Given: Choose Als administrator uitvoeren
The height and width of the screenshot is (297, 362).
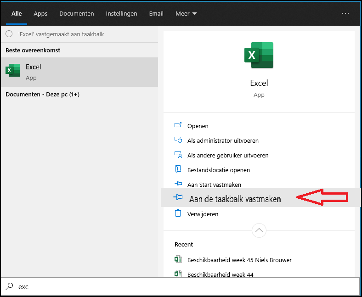Looking at the screenshot, I should click(x=223, y=141).
